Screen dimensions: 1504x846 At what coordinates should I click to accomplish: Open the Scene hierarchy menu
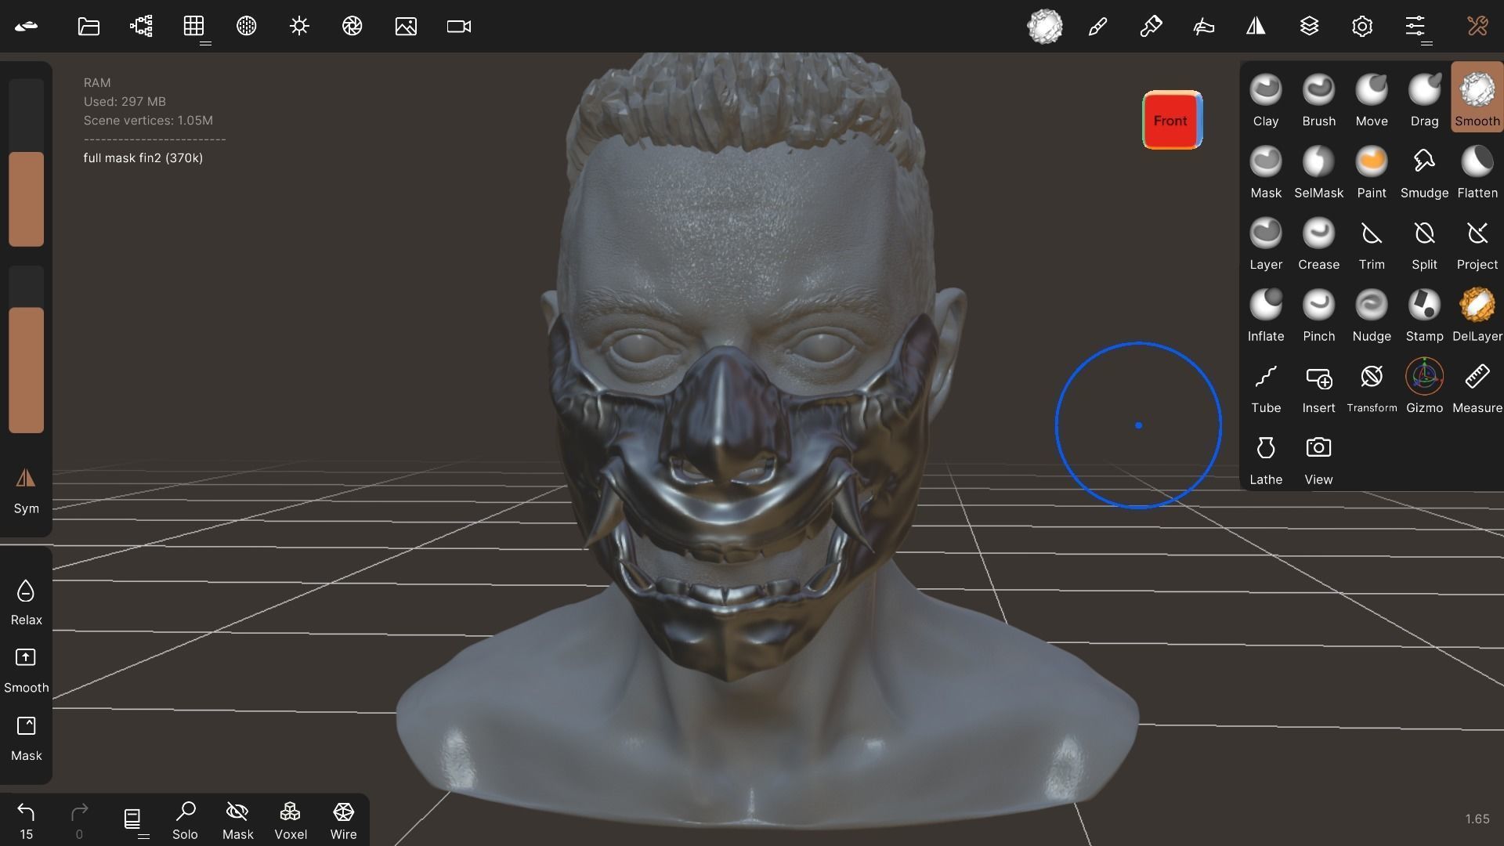click(x=141, y=26)
